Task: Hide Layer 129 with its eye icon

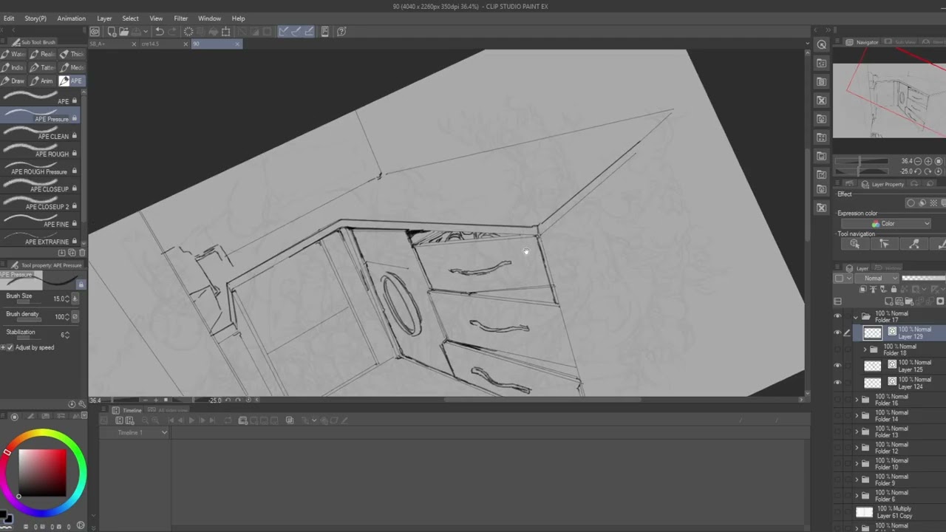Action: tap(837, 332)
